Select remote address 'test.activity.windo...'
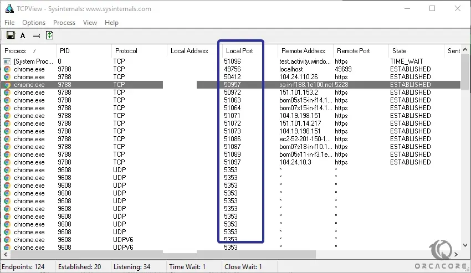Image resolution: width=471 pixels, height=273 pixels. [305, 61]
